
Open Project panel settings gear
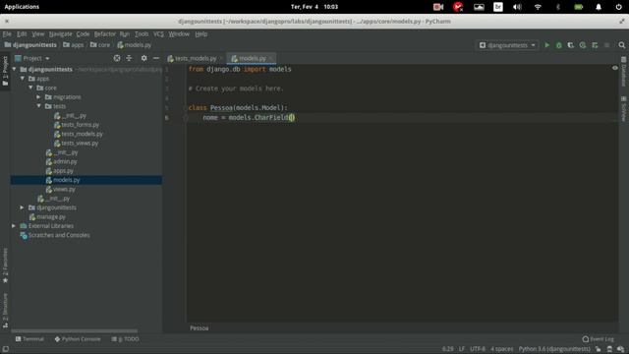pyautogui.click(x=144, y=58)
